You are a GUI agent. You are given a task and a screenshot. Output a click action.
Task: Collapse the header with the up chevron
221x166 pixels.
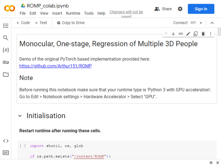(x=212, y=23)
